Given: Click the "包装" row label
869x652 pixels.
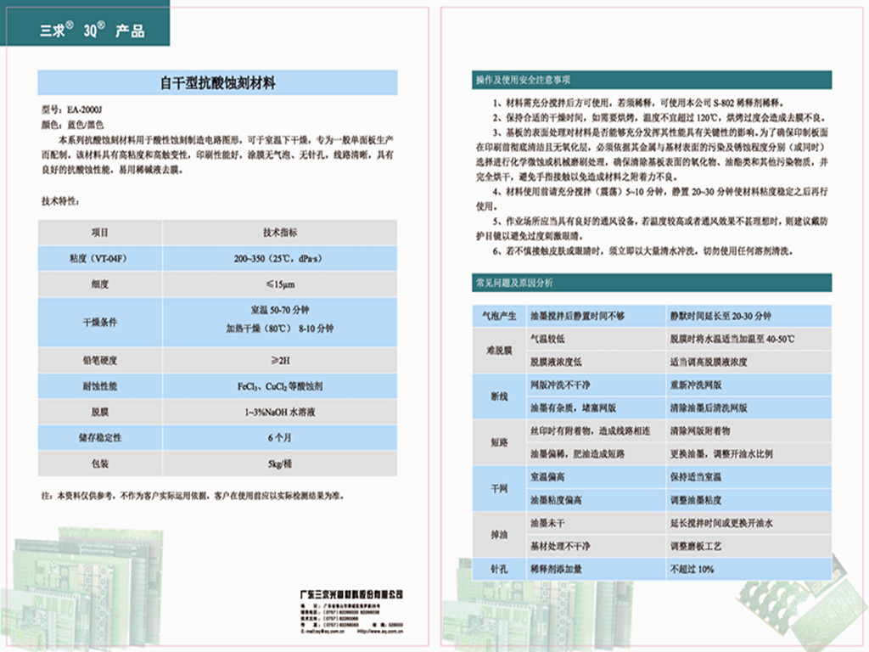Looking at the screenshot, I should click(x=100, y=464).
